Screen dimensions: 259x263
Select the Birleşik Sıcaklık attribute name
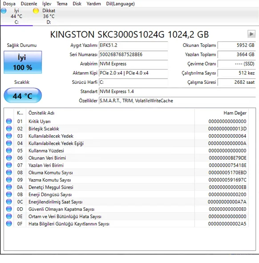44,129
